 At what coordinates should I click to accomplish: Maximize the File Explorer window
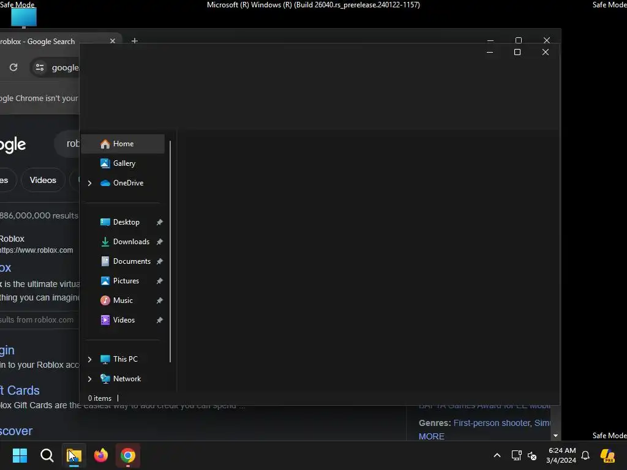click(x=517, y=53)
